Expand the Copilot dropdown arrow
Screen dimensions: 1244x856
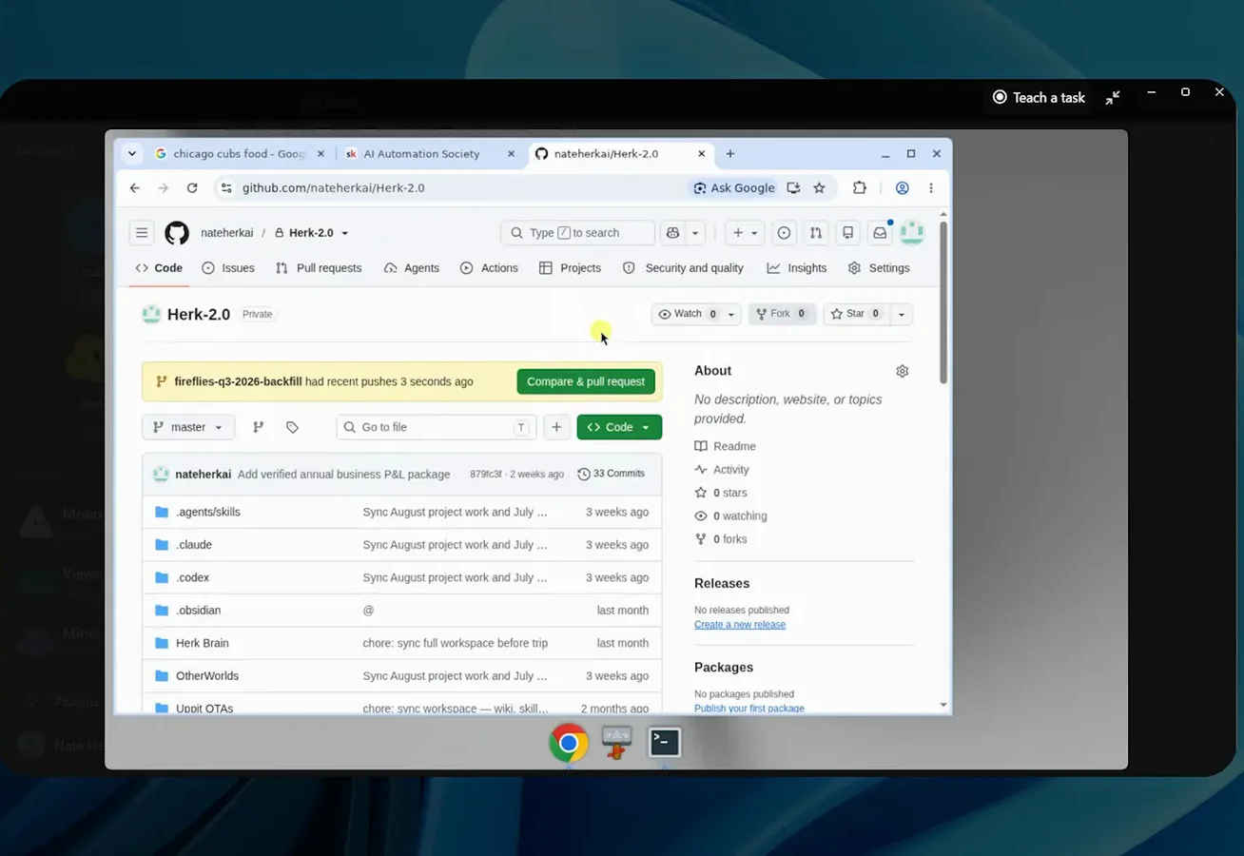click(695, 233)
